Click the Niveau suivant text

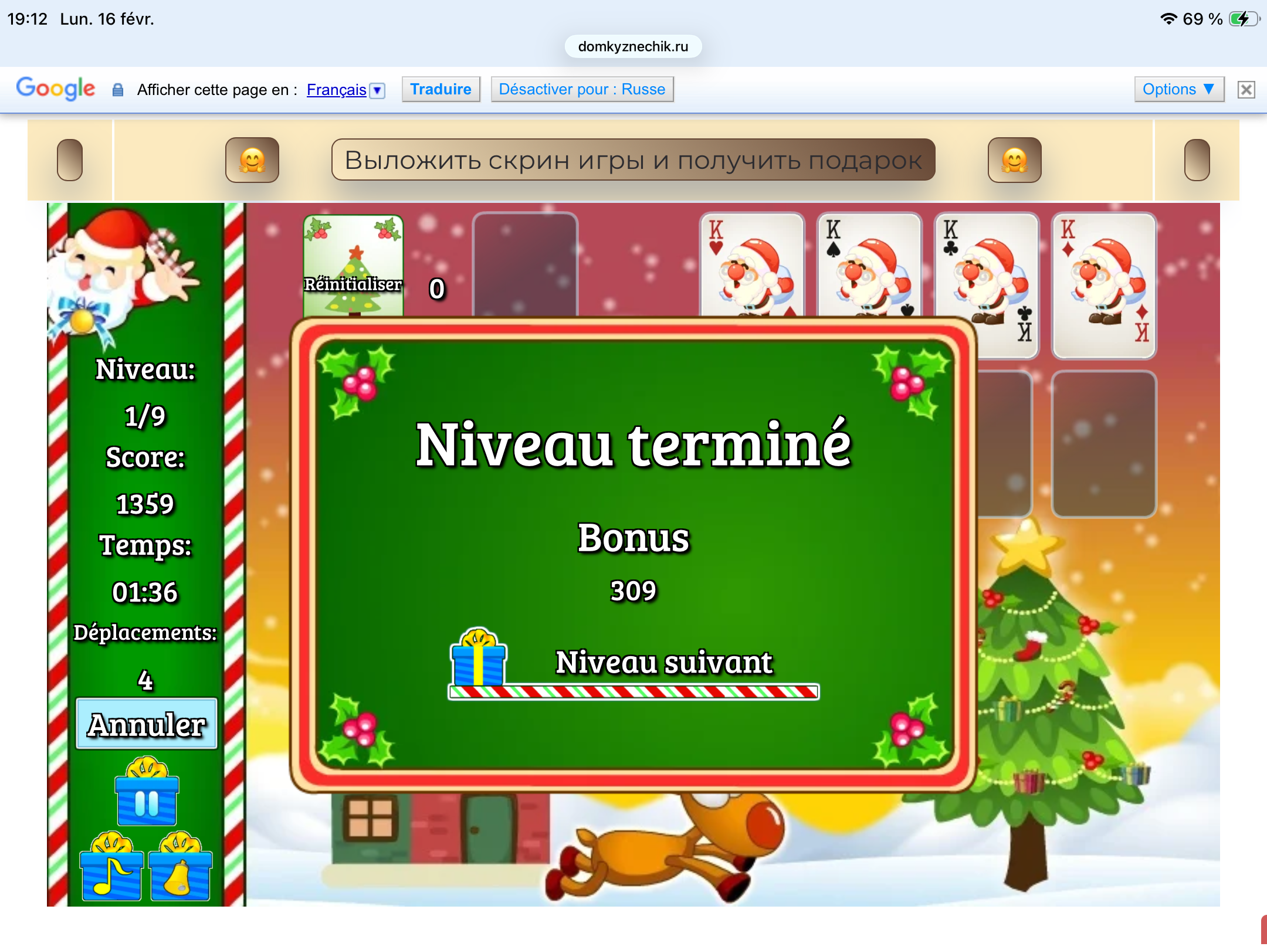[663, 663]
